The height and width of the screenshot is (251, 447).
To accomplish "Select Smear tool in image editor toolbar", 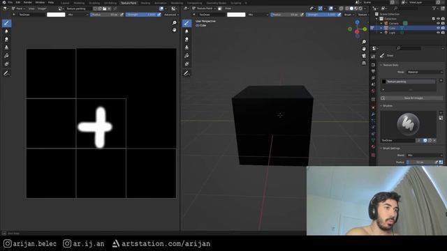I will point(6,39).
